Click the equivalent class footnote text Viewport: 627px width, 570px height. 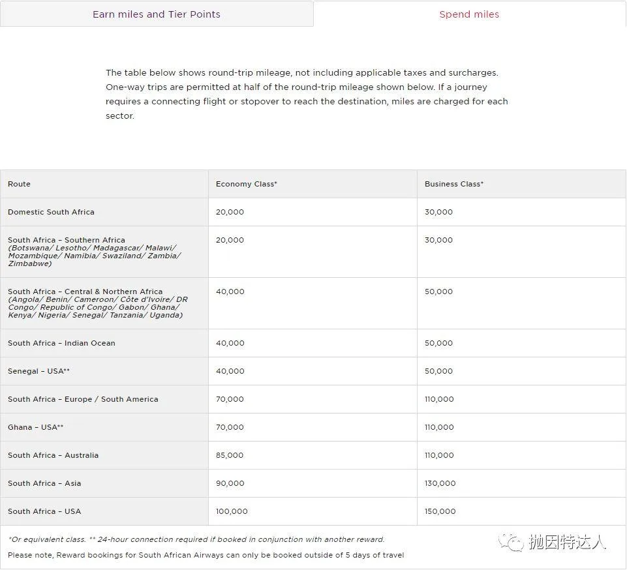point(196,539)
